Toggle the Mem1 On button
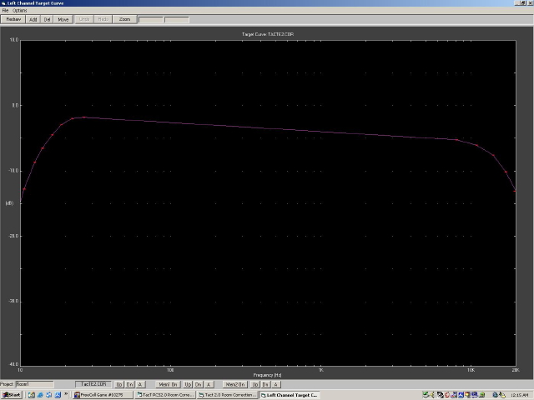The height and width of the screenshot is (400, 534). tap(169, 385)
